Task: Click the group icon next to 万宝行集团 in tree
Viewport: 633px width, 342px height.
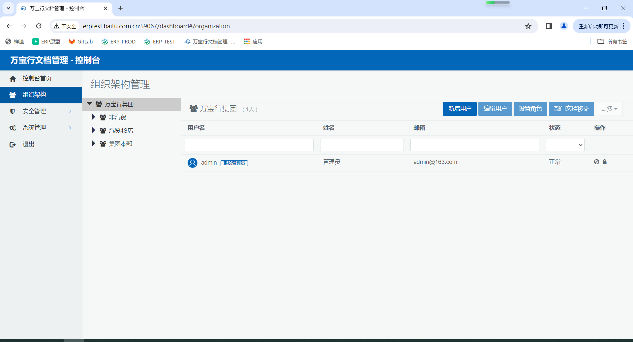Action: click(99, 104)
